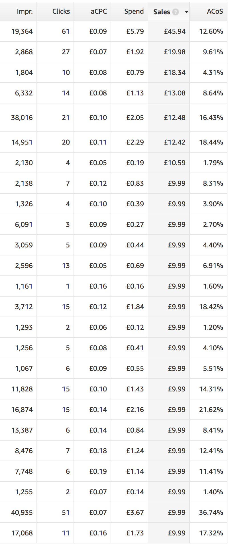Click the Sales column header label

point(162,12)
